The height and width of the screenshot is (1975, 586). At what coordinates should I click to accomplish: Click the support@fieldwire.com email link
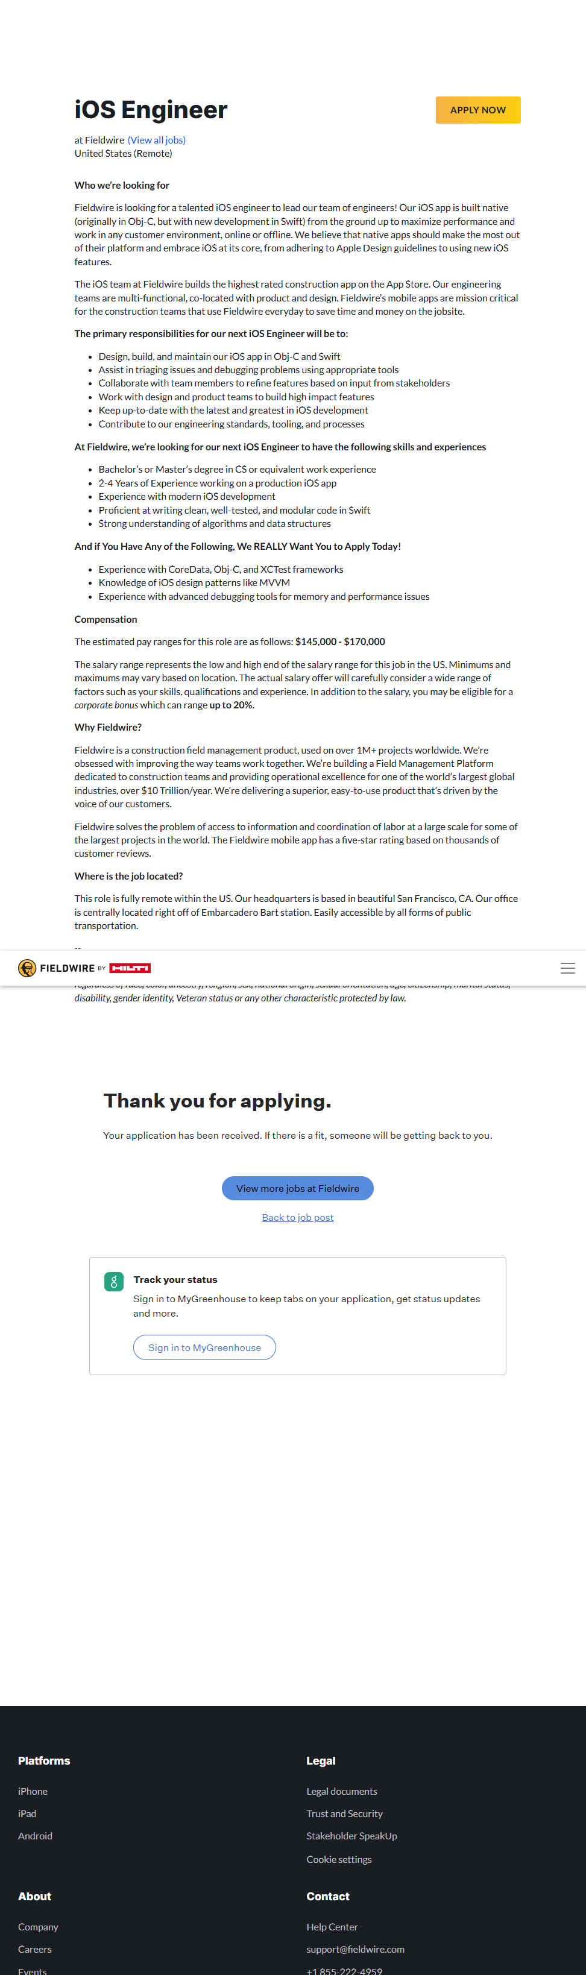pyautogui.click(x=355, y=1949)
